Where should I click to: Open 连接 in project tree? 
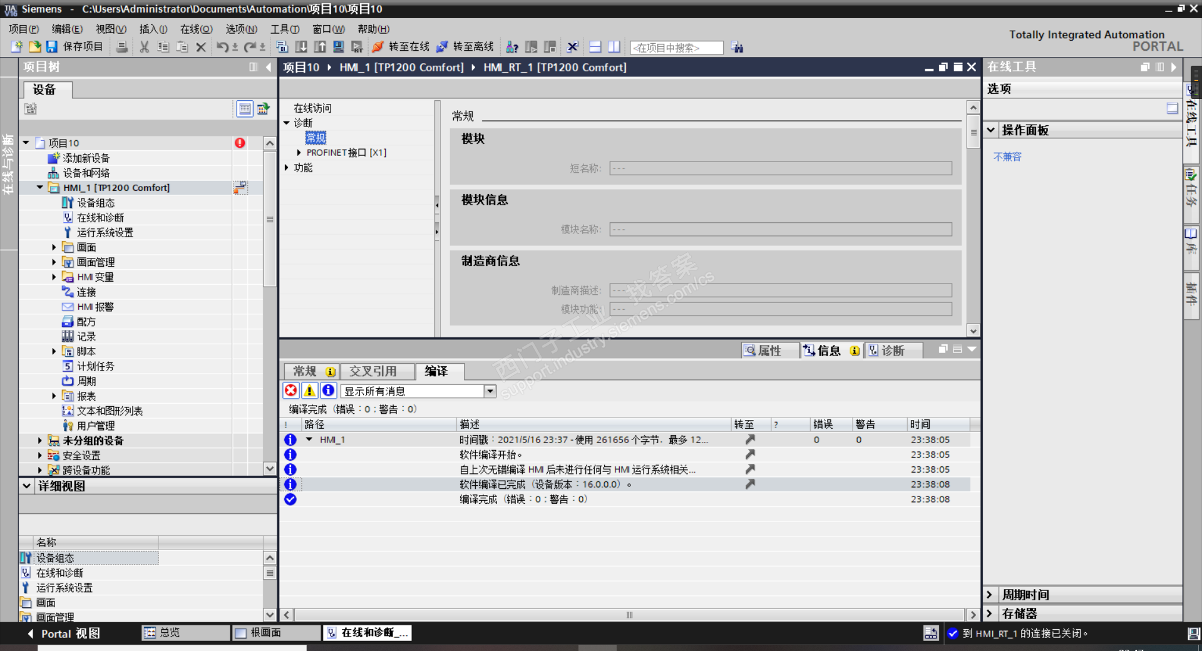(x=86, y=292)
